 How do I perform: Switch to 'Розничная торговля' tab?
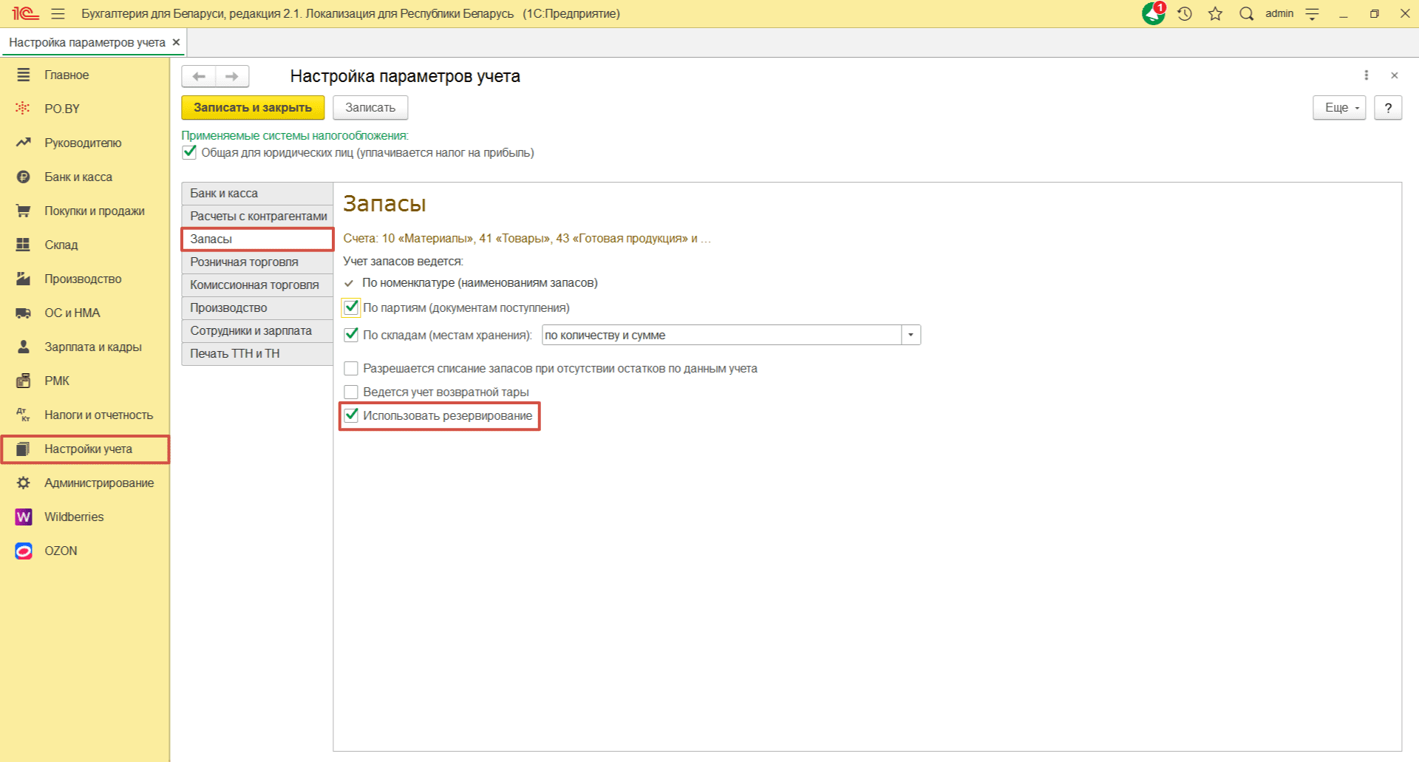point(244,262)
